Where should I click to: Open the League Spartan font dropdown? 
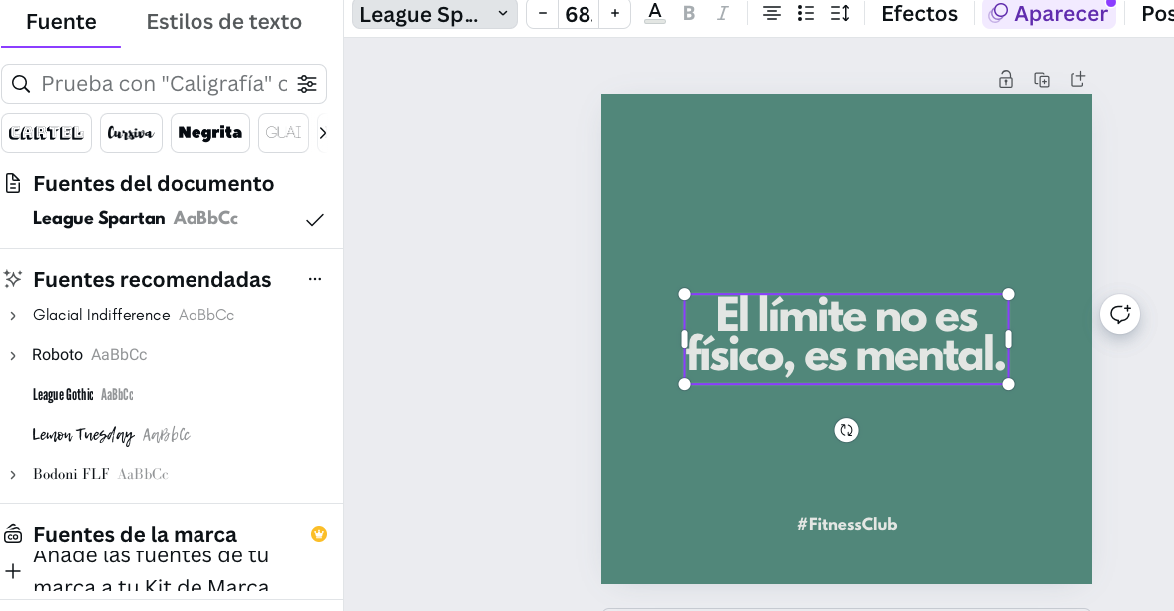pos(434,14)
